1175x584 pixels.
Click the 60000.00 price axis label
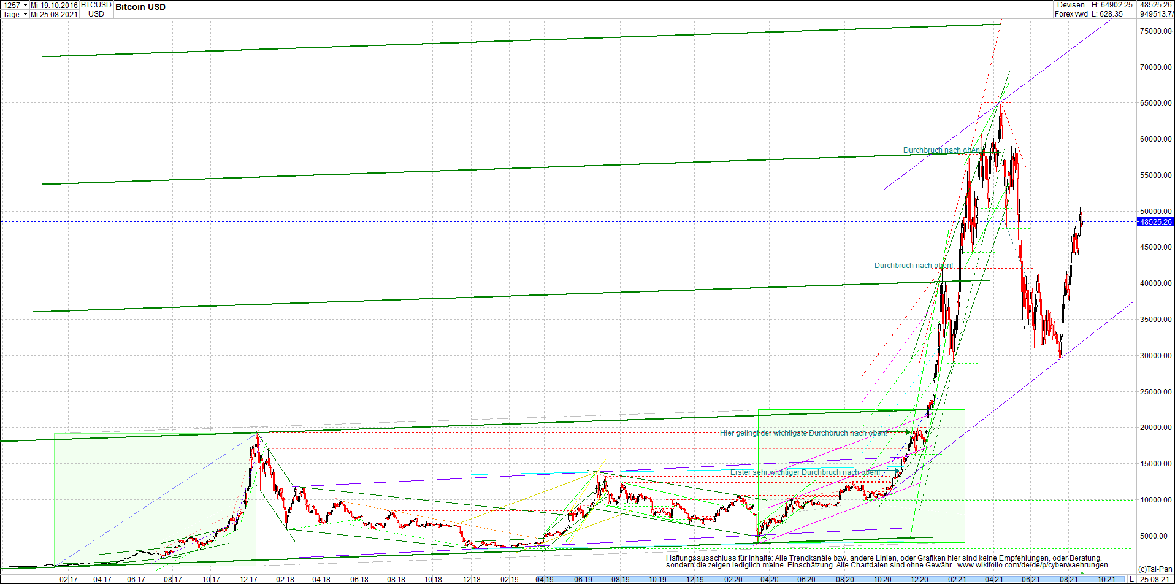[x=1156, y=139]
